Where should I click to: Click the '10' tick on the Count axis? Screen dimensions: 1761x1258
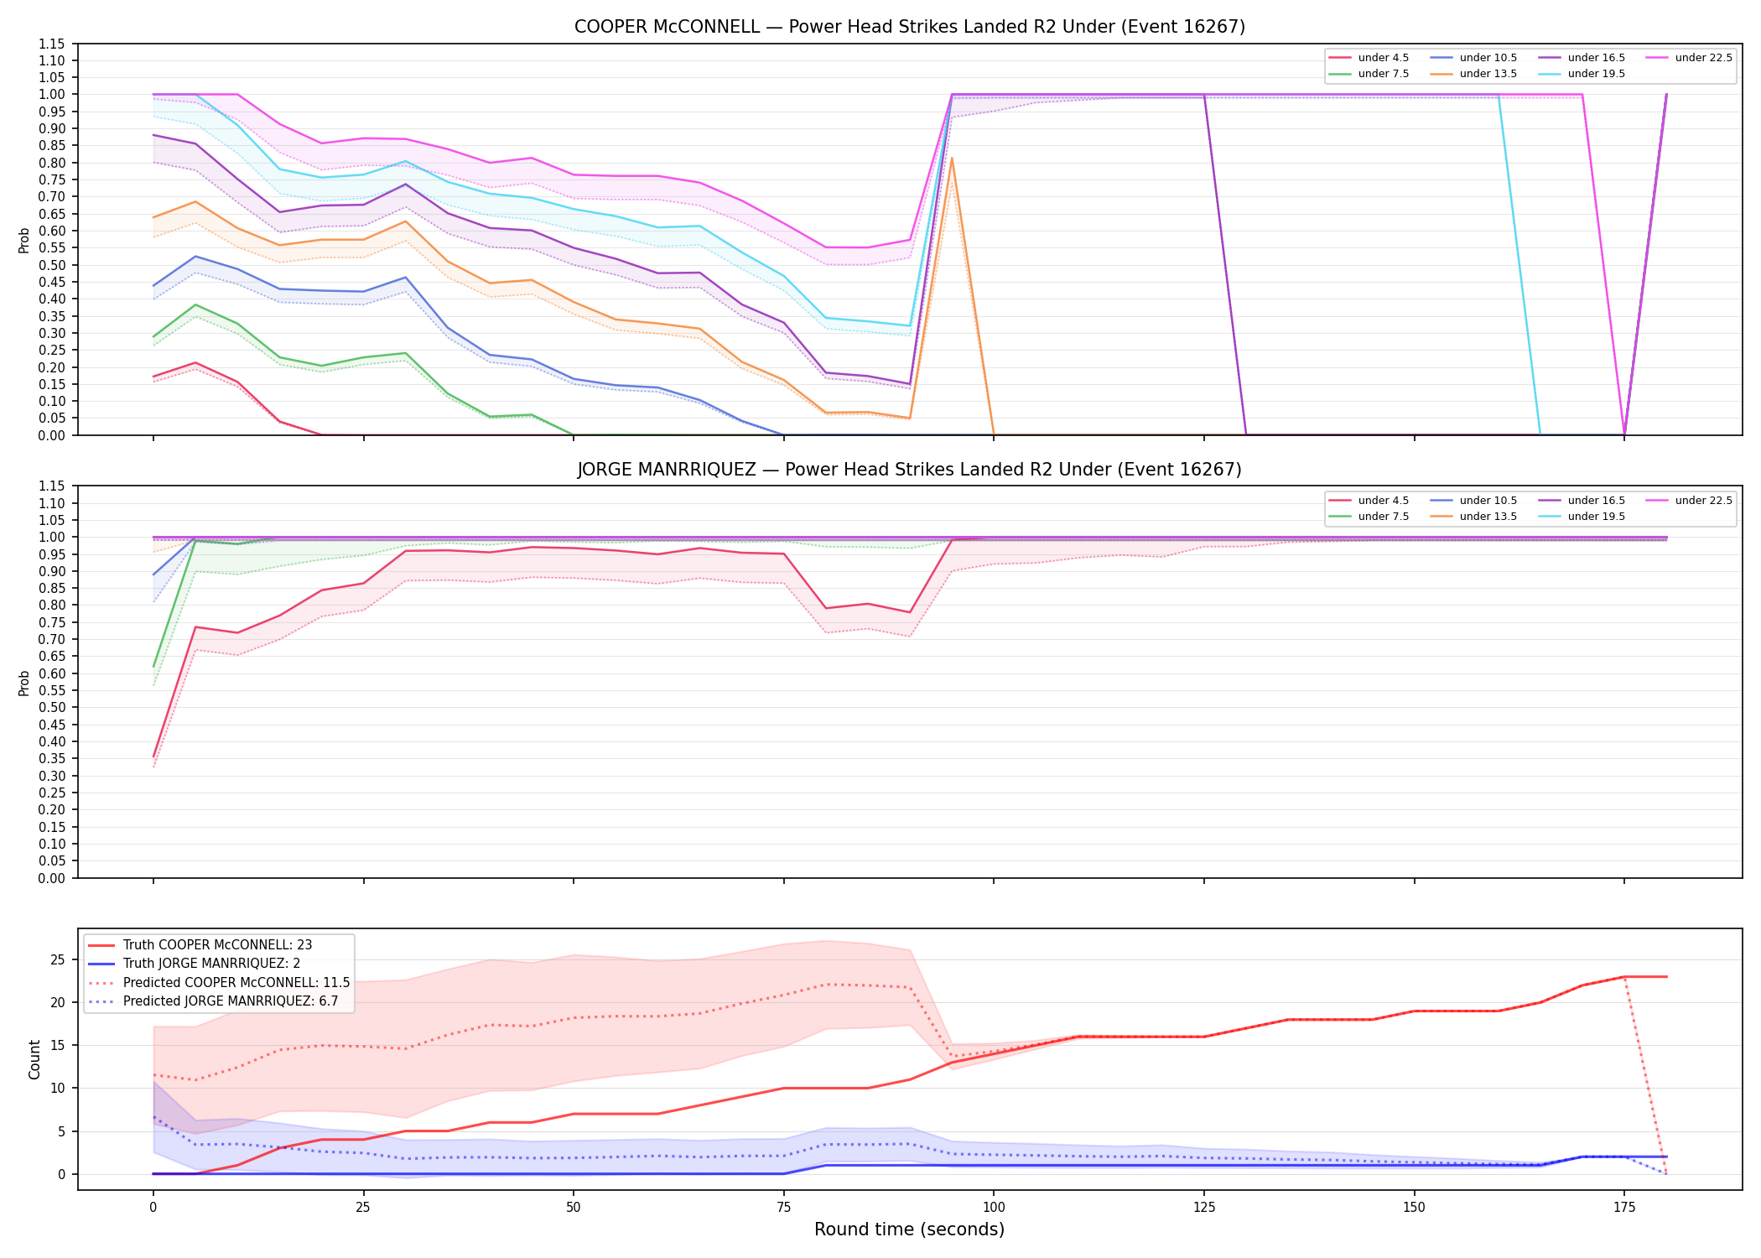tap(58, 1089)
